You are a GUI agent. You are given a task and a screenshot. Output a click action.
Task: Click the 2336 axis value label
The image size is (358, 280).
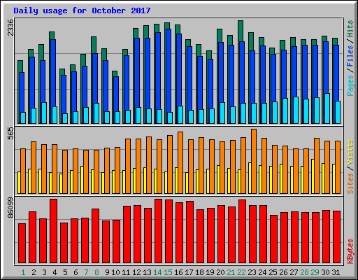10,27
